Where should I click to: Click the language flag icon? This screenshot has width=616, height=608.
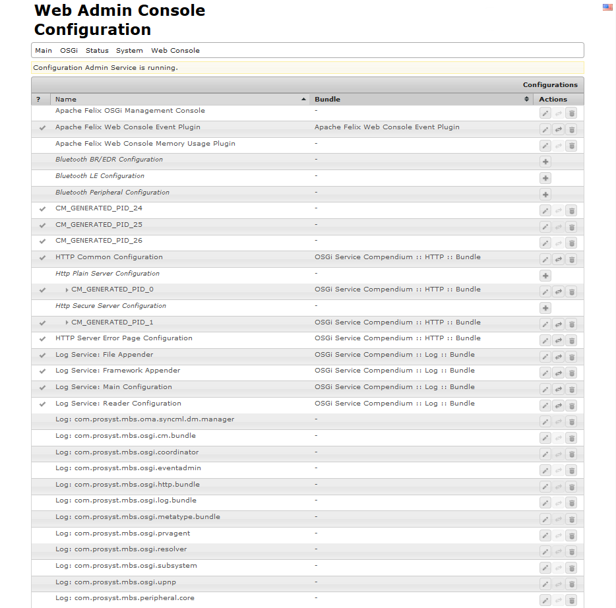click(x=607, y=7)
